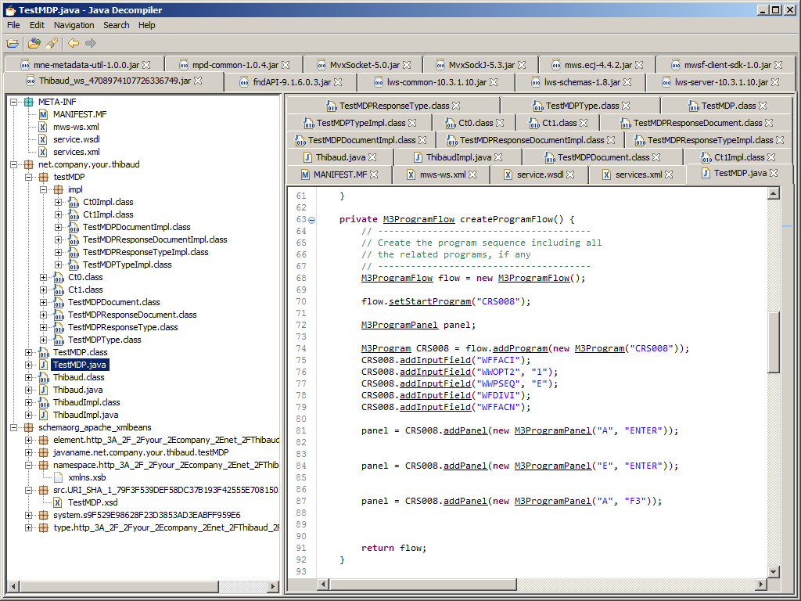Collapse the schemaorg_apache_xmlbeans package
The width and height of the screenshot is (801, 601).
click(14, 427)
